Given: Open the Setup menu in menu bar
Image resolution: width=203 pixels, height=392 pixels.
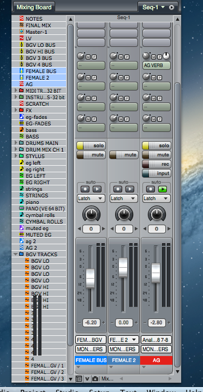Looking at the screenshot, I should pos(100,391).
